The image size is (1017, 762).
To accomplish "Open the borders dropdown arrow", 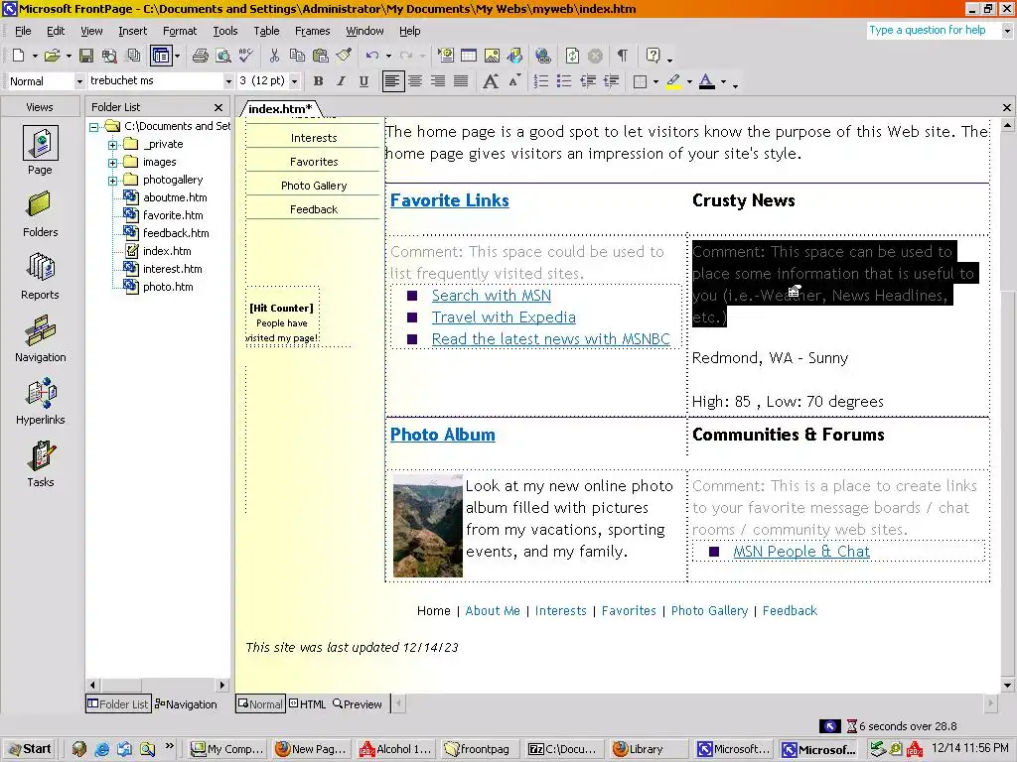I will click(x=655, y=82).
